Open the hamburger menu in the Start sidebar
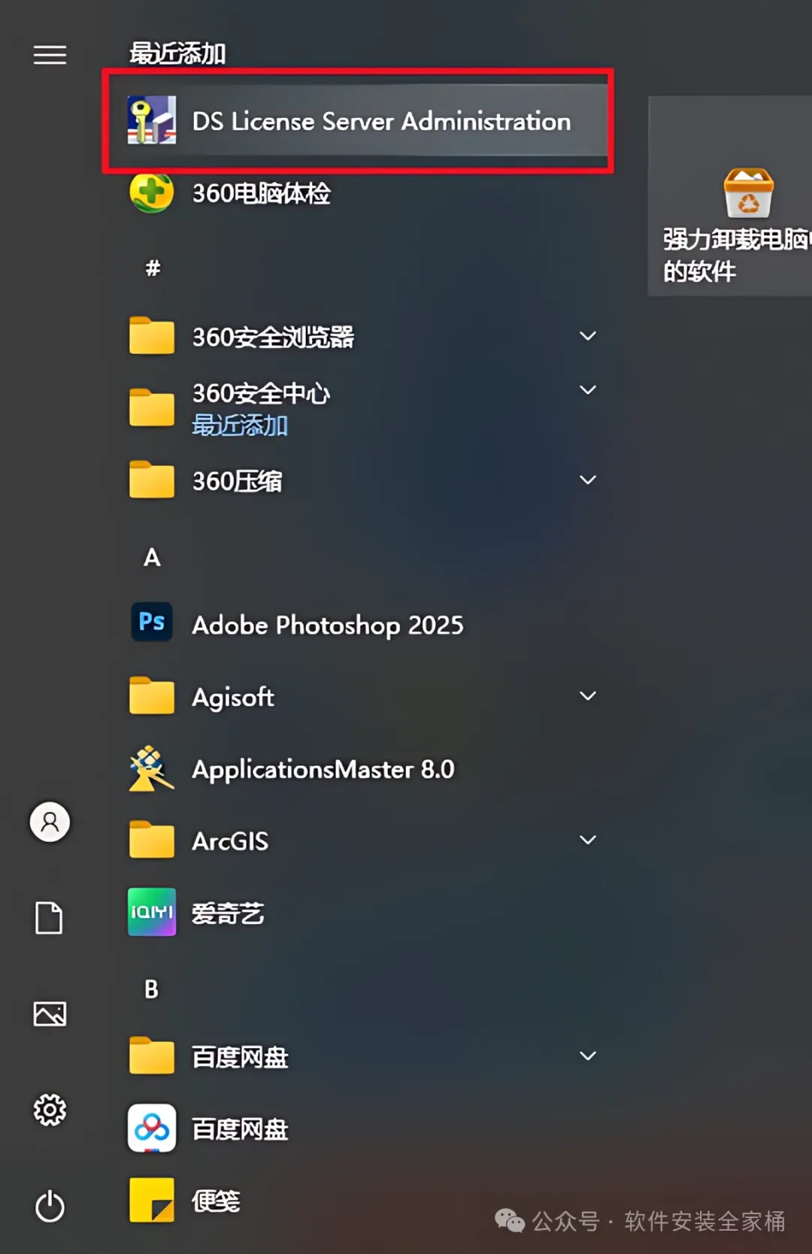 tap(50, 55)
